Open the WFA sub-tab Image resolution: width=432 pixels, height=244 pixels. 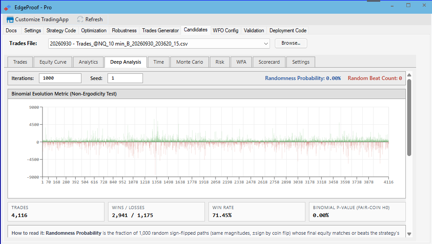tap(241, 62)
